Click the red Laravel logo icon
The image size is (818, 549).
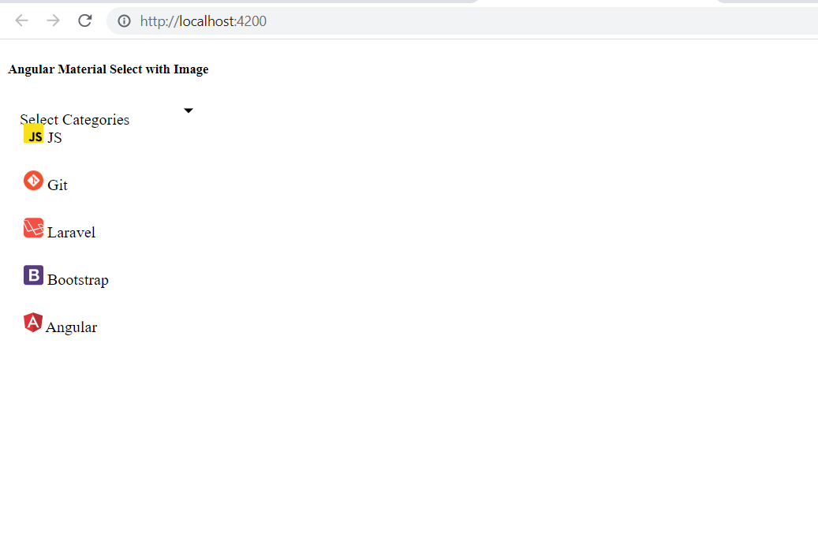point(33,228)
